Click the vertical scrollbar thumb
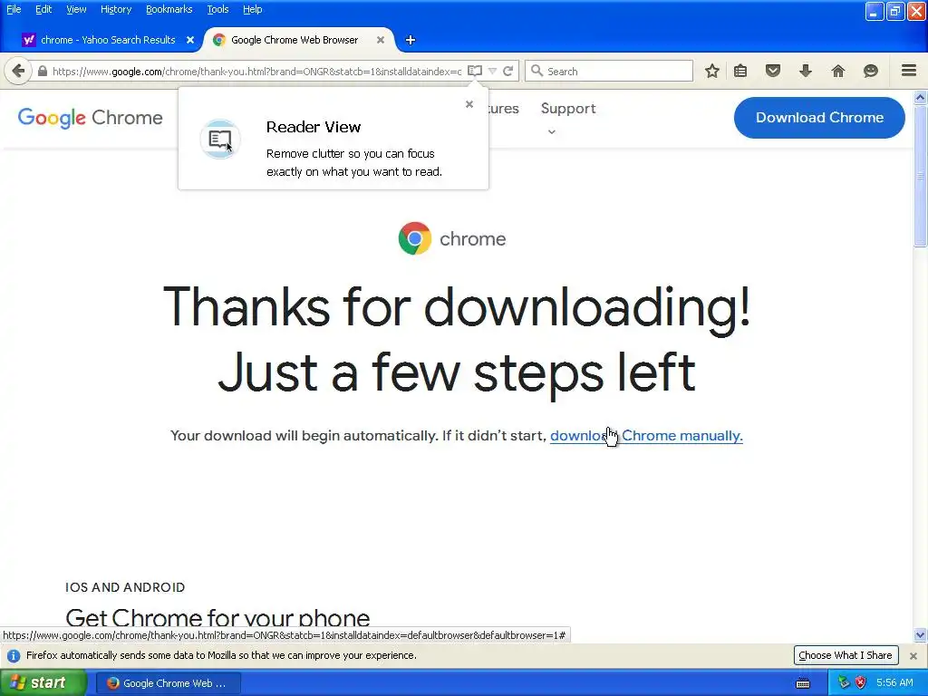This screenshot has height=696, width=928. point(921,177)
